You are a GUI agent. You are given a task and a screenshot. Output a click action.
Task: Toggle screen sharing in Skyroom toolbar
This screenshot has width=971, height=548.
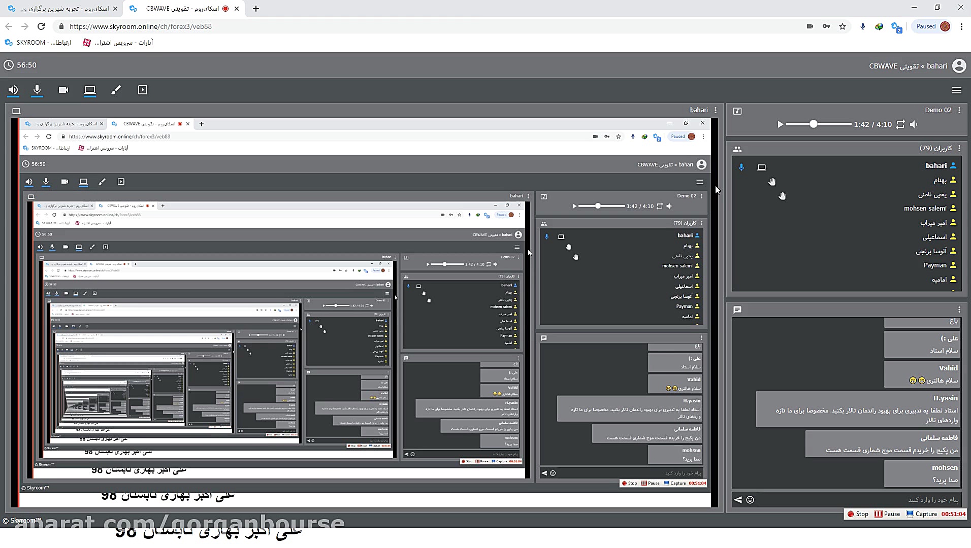(x=90, y=90)
